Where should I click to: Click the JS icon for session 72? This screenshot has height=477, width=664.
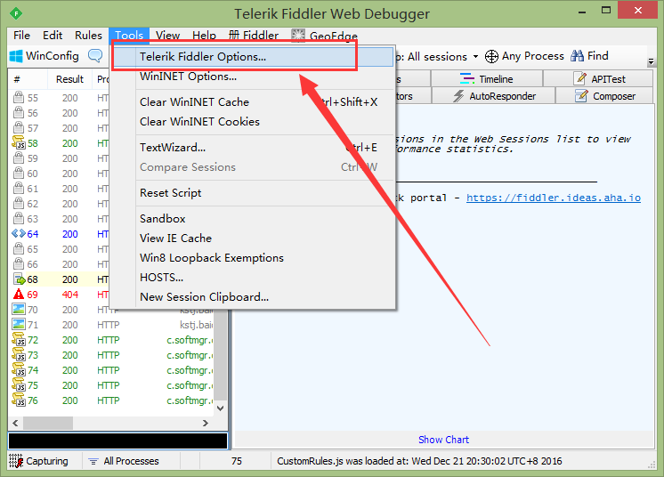[19, 339]
